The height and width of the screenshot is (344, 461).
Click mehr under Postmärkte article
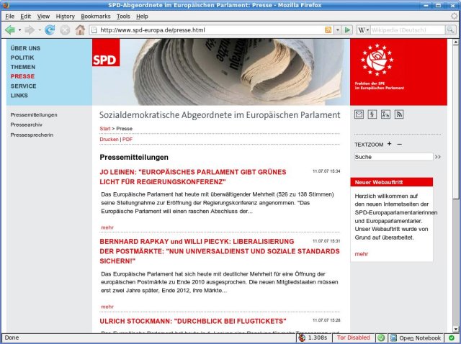click(x=107, y=307)
